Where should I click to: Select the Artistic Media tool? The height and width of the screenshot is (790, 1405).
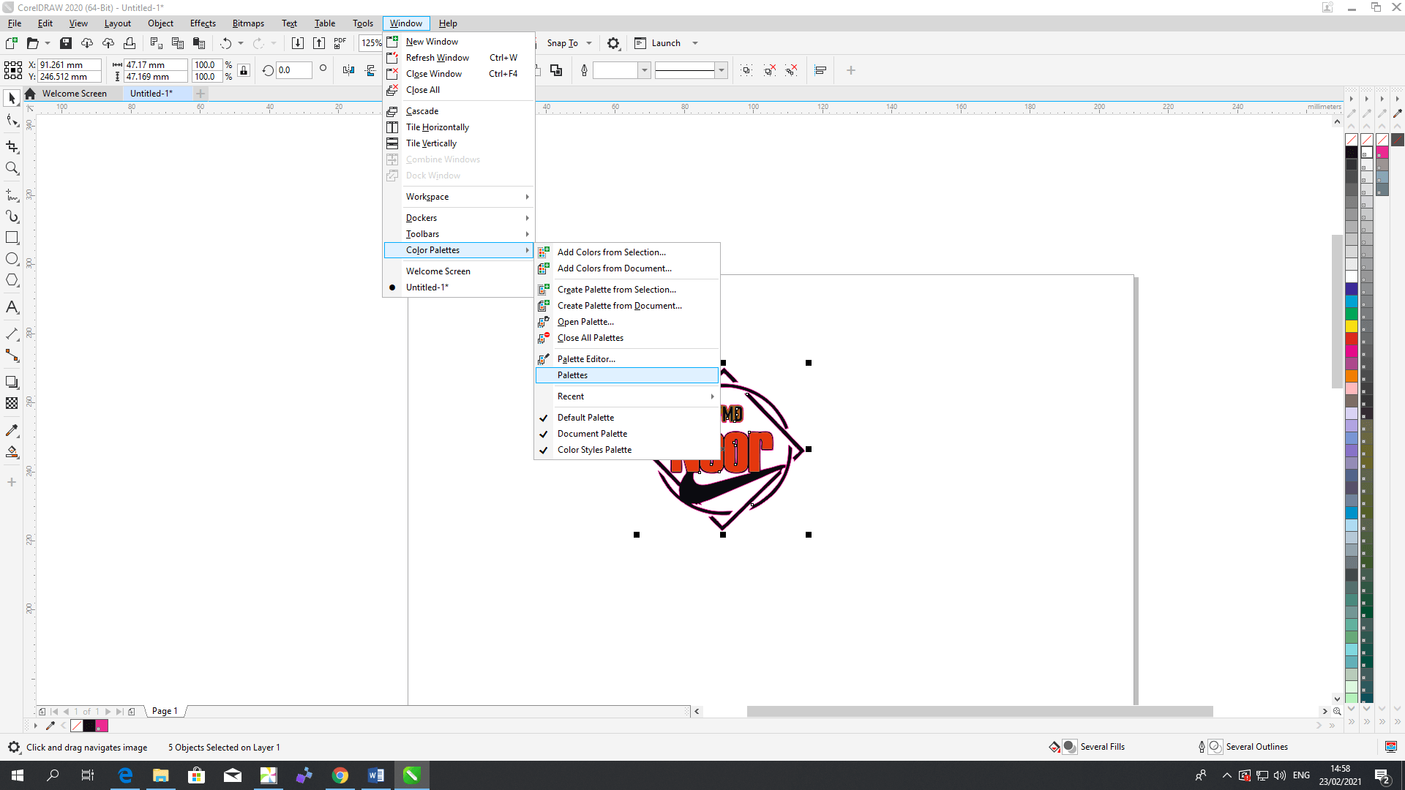point(12,217)
